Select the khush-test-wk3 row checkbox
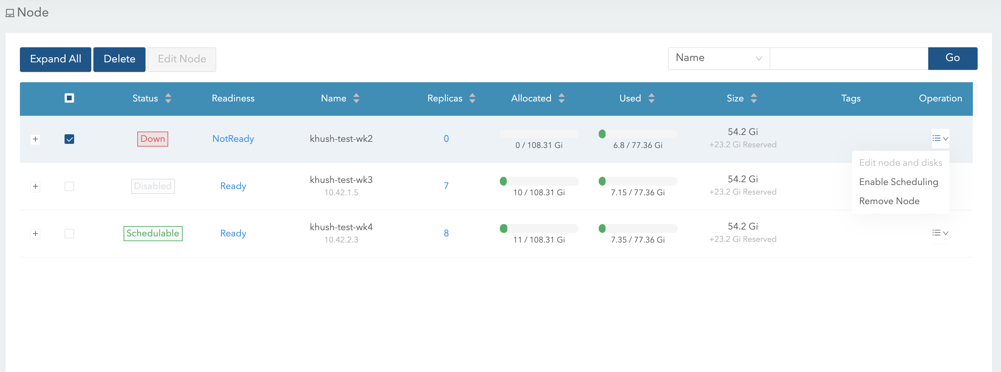1001x372 pixels. tap(69, 186)
